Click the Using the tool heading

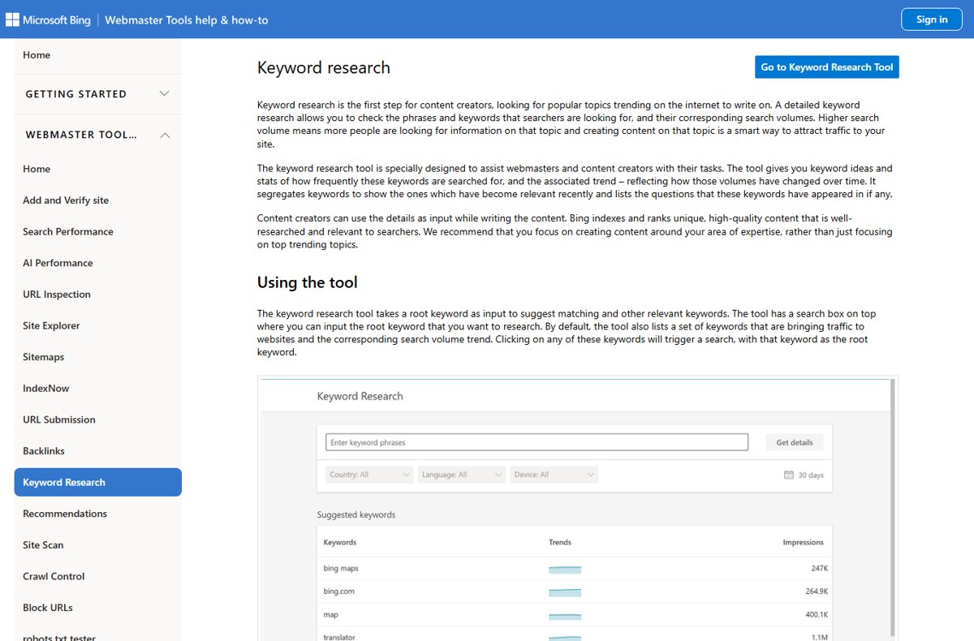[x=308, y=282]
